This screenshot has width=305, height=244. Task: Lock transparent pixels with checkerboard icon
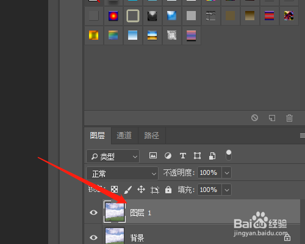[x=114, y=190]
